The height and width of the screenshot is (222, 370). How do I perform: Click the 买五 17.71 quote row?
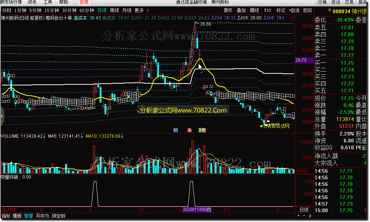(x=341, y=91)
